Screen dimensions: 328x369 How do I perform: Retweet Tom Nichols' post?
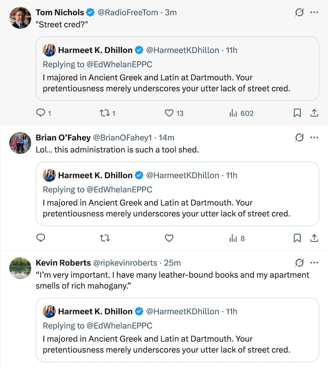coord(105,113)
